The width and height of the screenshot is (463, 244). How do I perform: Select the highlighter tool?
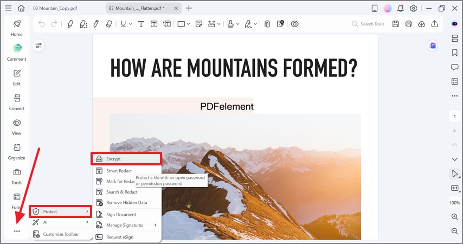[x=70, y=24]
